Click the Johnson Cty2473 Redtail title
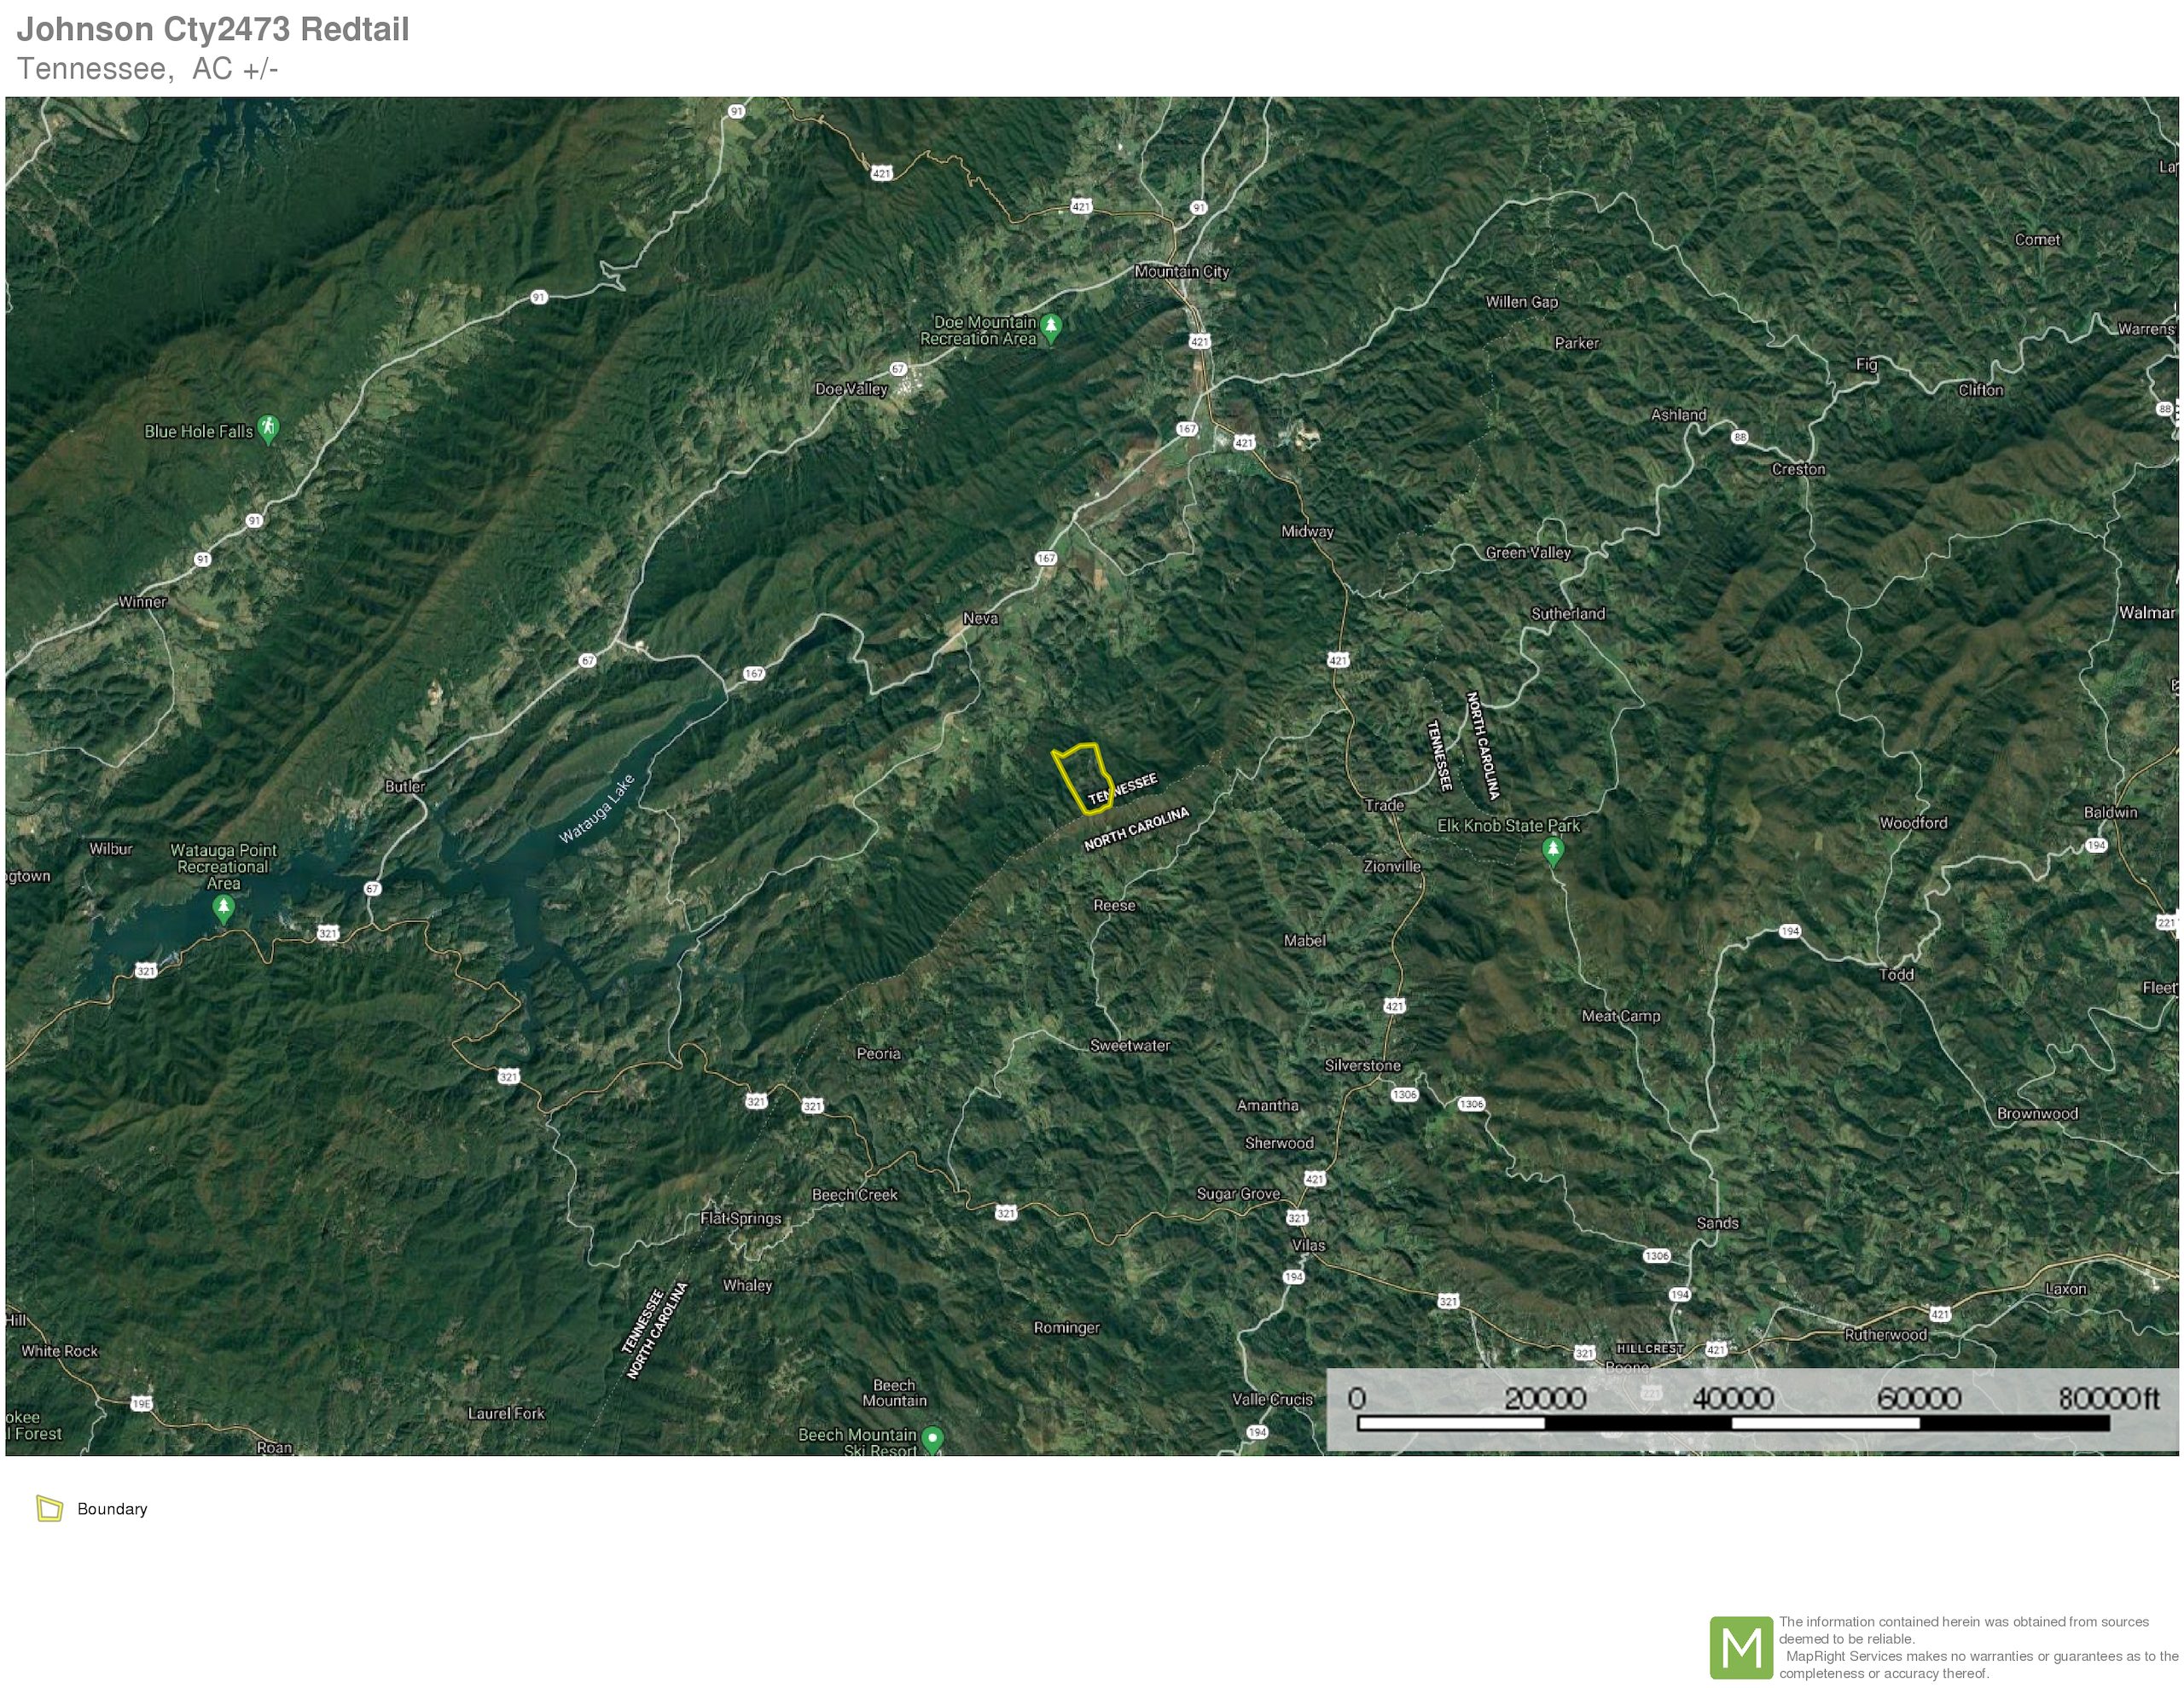 pyautogui.click(x=213, y=29)
